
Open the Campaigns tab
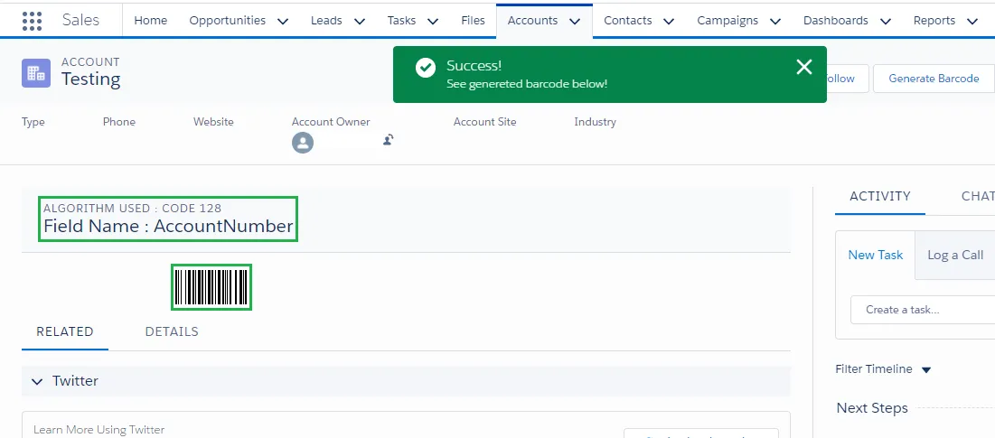coord(727,20)
